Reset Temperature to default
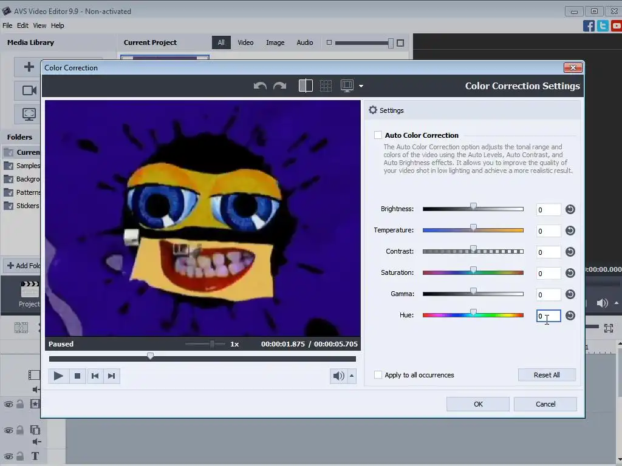The width and height of the screenshot is (622, 466). click(570, 231)
